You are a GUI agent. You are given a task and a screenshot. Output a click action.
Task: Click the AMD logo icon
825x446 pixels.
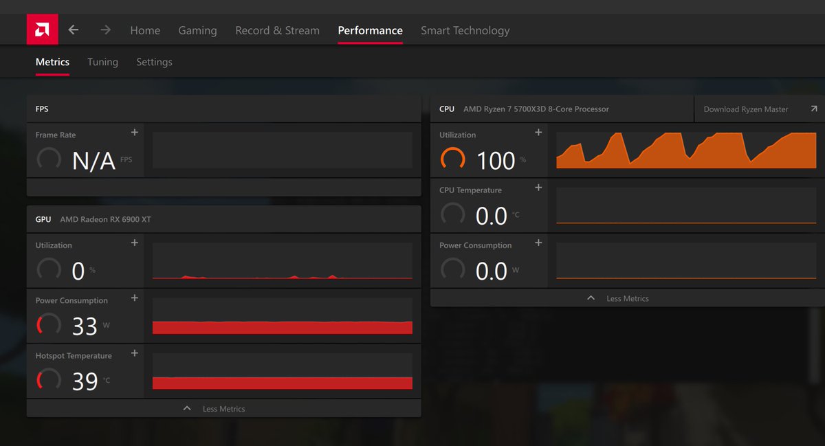point(43,30)
